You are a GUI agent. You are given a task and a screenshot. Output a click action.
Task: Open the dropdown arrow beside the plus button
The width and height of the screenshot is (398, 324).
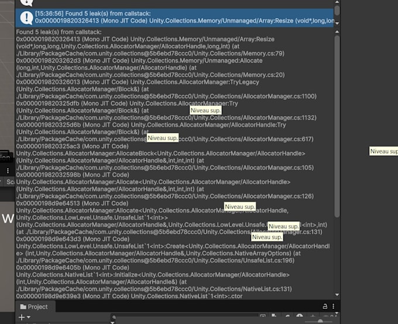point(29,317)
